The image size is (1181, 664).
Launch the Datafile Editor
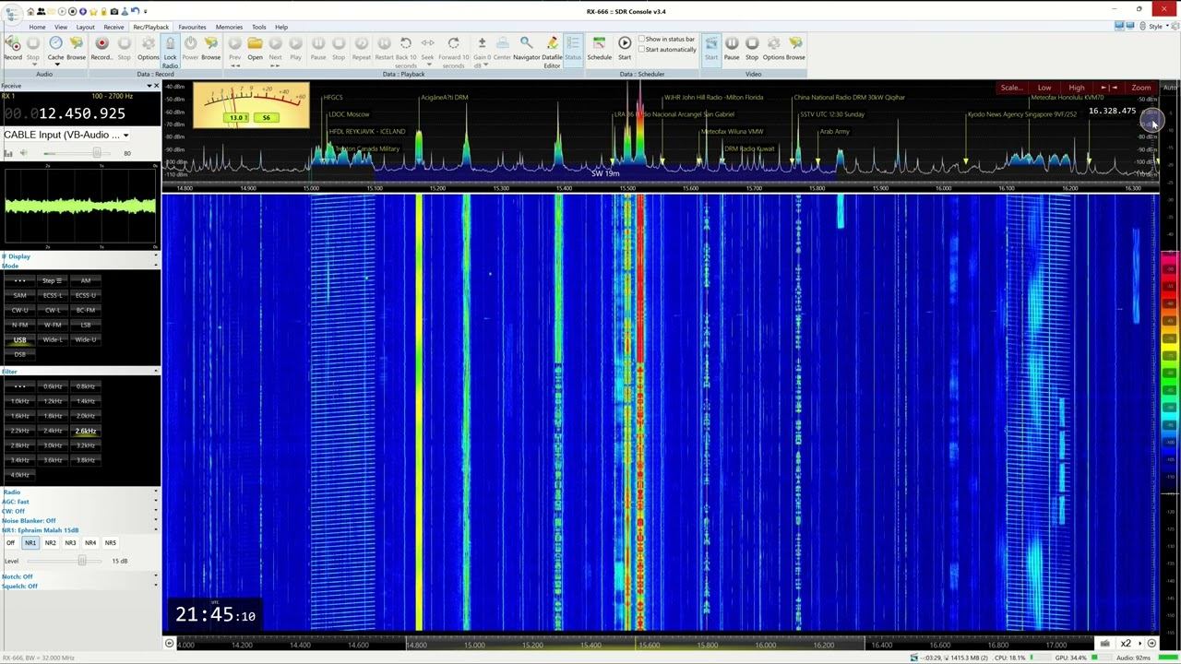point(552,52)
